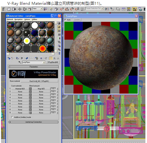Click coat 9 blend color swatch
The image size is (147, 143).
(30, 113)
